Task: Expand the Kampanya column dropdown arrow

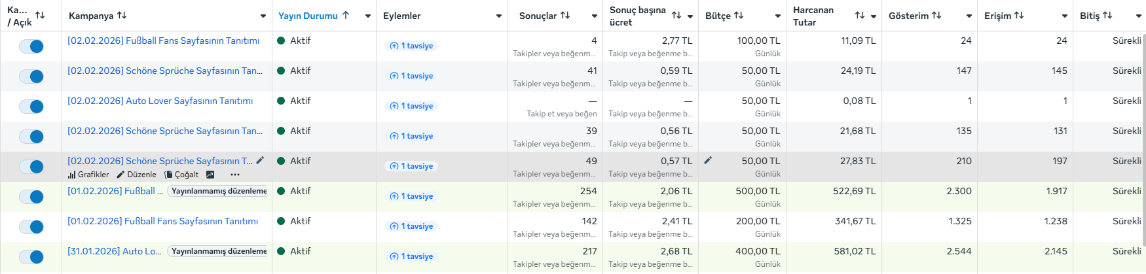Action: pos(263,16)
